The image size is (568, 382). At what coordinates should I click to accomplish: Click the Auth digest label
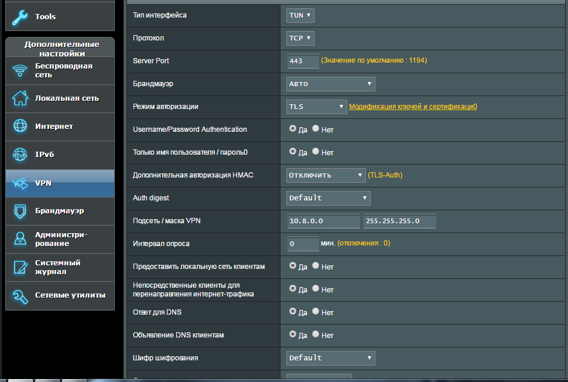tap(150, 198)
